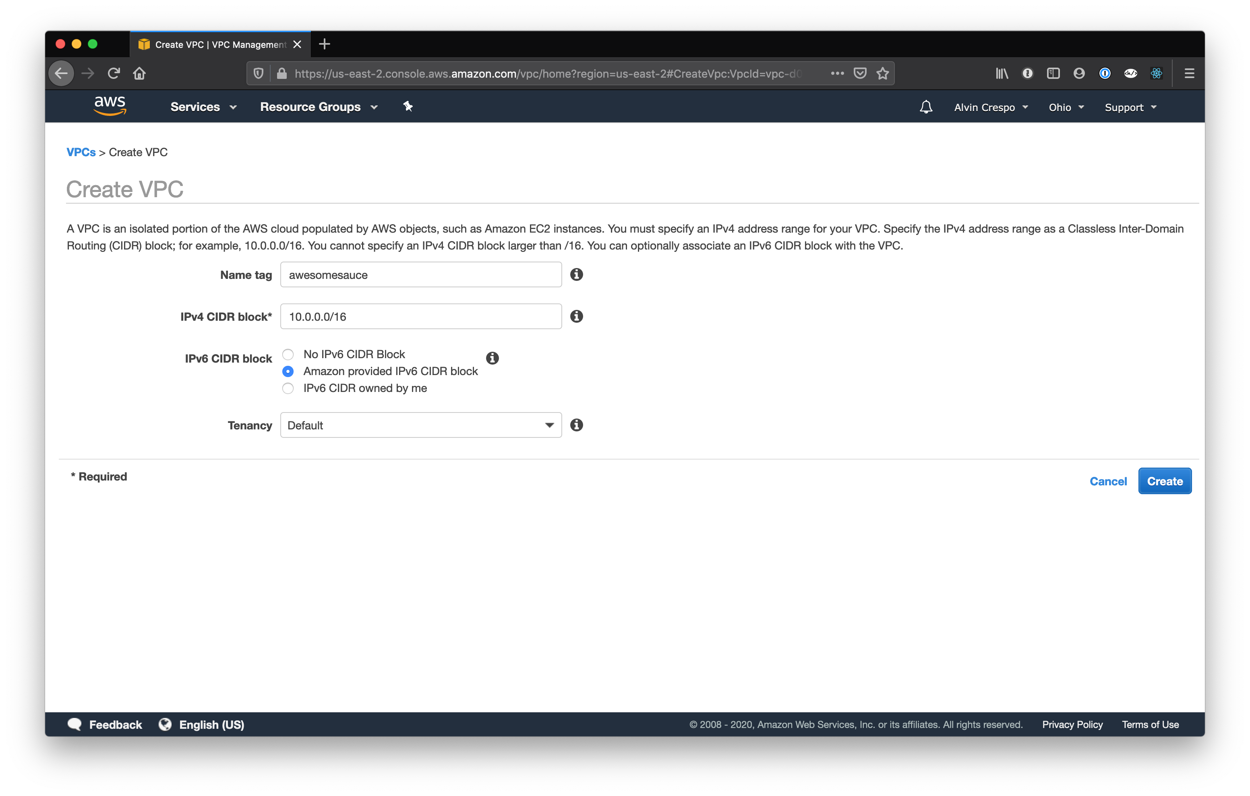The height and width of the screenshot is (796, 1250).
Task: Click the Create button
Action: [x=1164, y=480]
